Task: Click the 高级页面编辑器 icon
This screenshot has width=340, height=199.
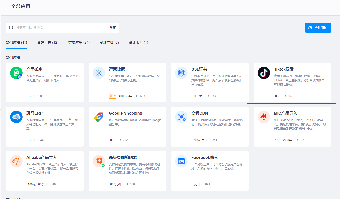Action: tap(99, 161)
